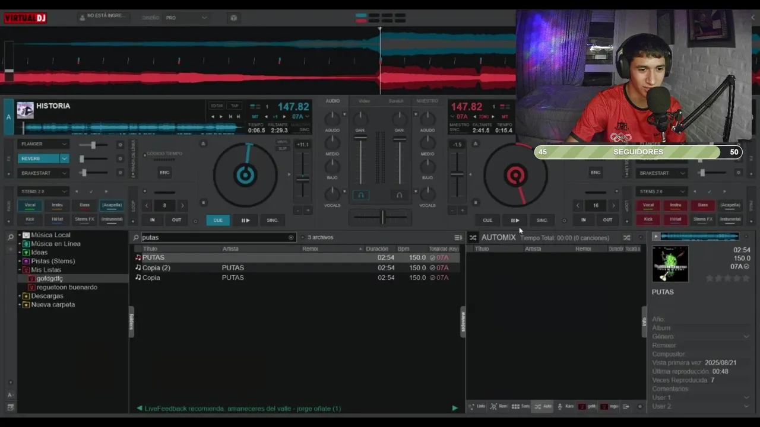Expand the Género field dropdown
The height and width of the screenshot is (427, 760).
[746, 337]
